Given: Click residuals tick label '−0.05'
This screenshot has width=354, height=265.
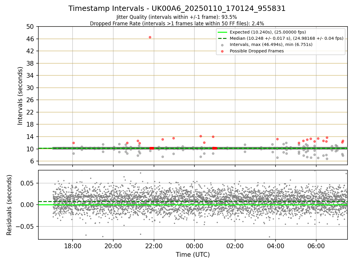Looking at the screenshot, I should [25, 226].
